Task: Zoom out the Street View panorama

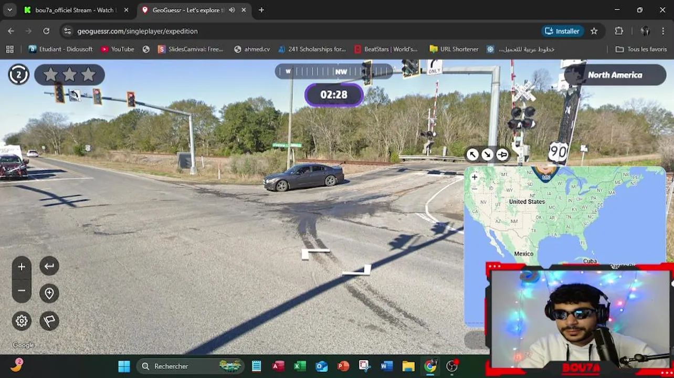Action: [22, 290]
